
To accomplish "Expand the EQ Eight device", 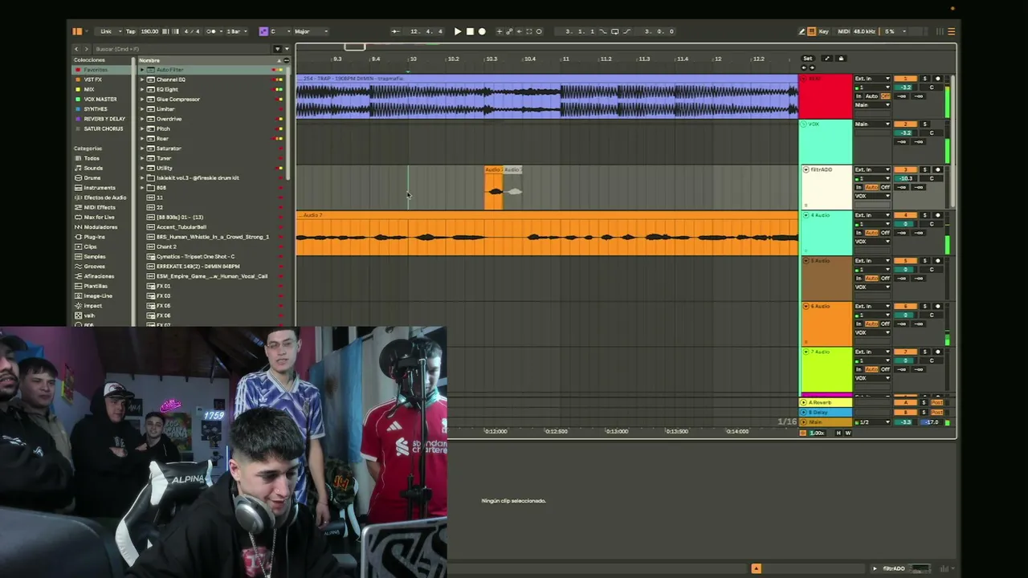I will 142,89.
